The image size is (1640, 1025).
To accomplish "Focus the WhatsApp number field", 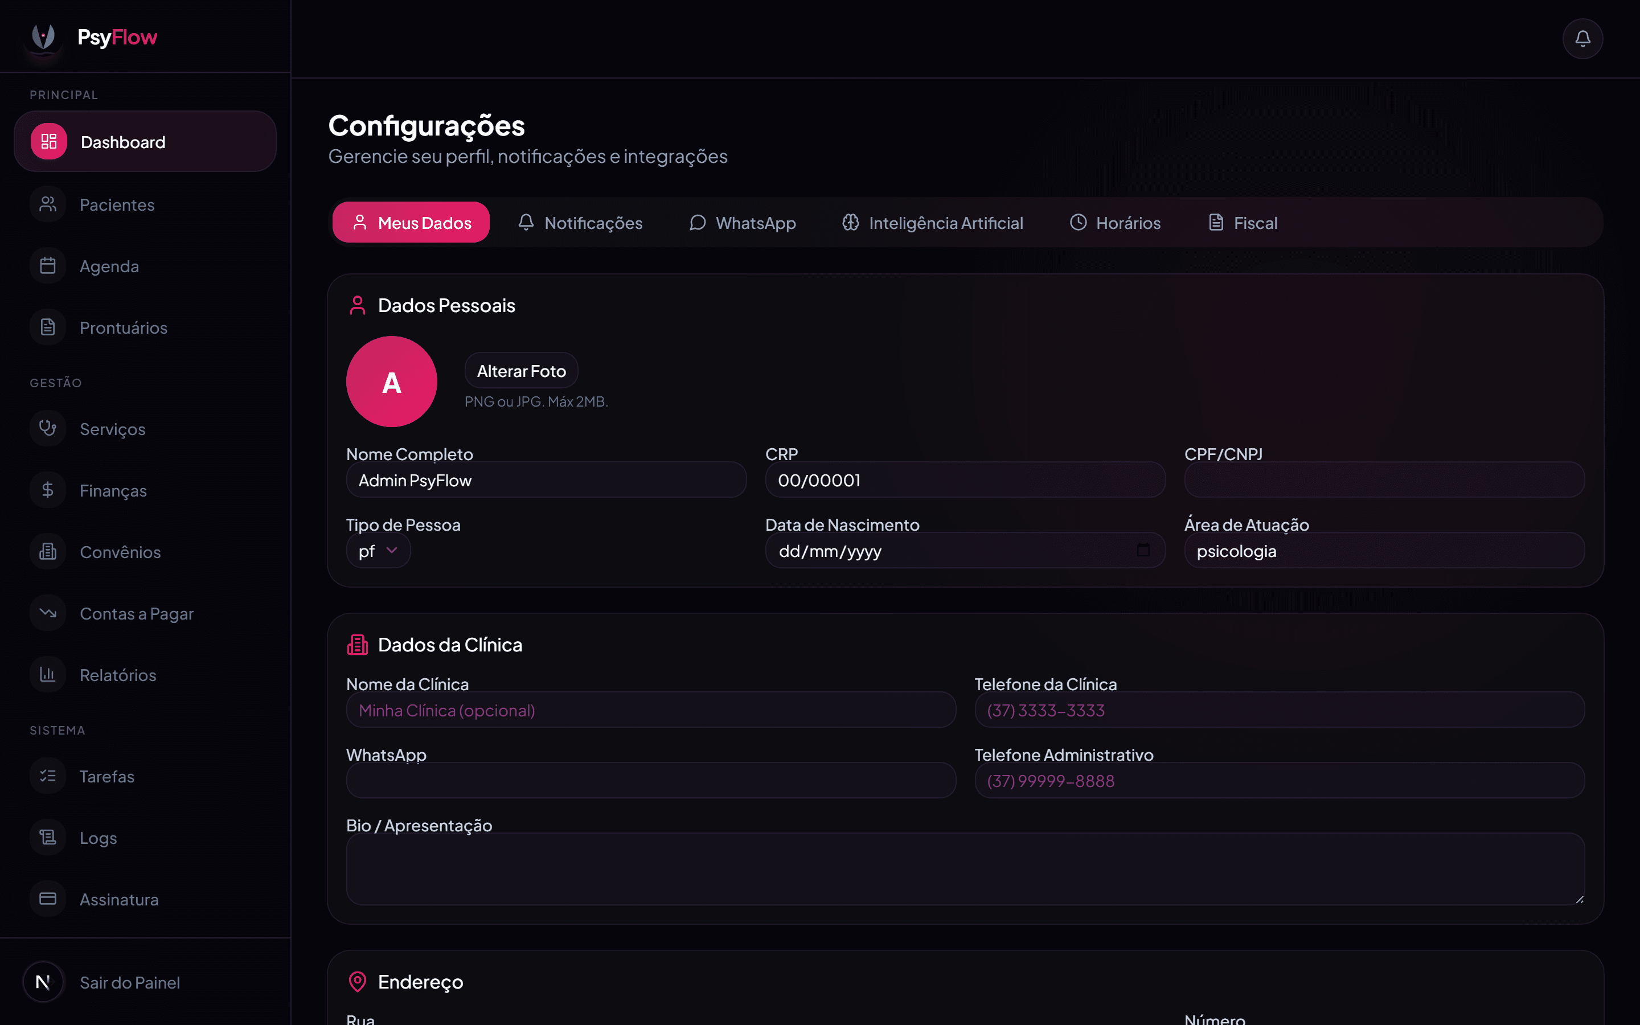I will [650, 780].
